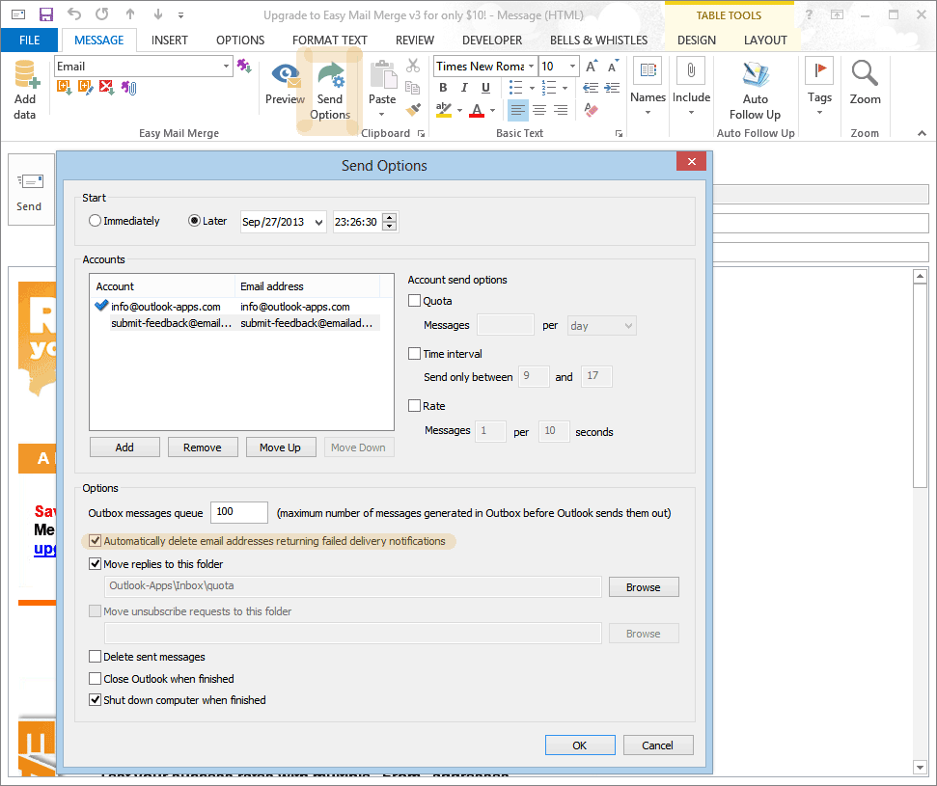Uncheck Automatically delete failed delivery addresses
The image size is (937, 786).
tap(95, 541)
